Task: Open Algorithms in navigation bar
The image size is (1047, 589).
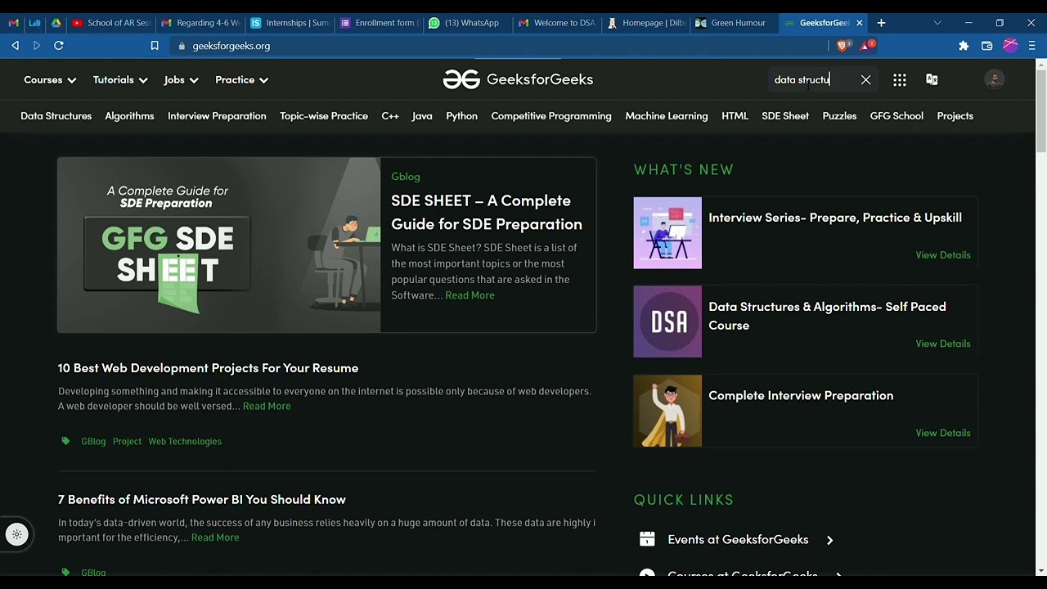Action: [x=129, y=116]
